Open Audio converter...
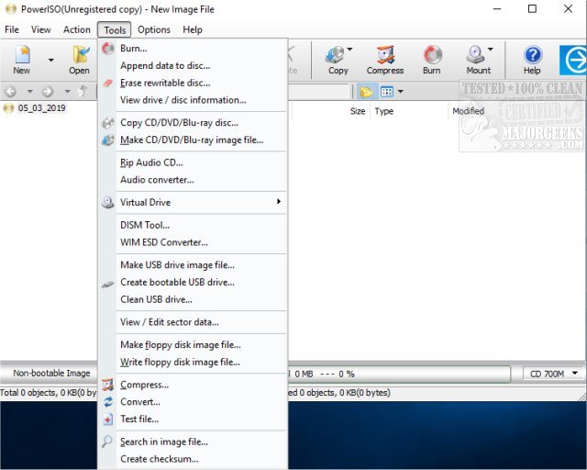 coord(194,180)
